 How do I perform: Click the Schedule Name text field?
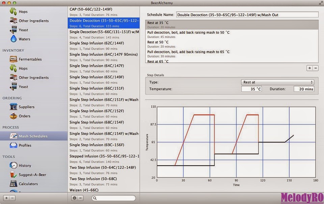click(247, 15)
